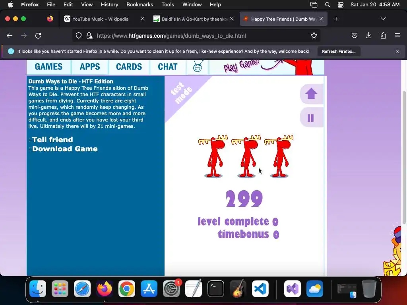The height and width of the screenshot is (305, 407).
Task: Open Visual Studio Code from the dock
Action: coord(260,289)
